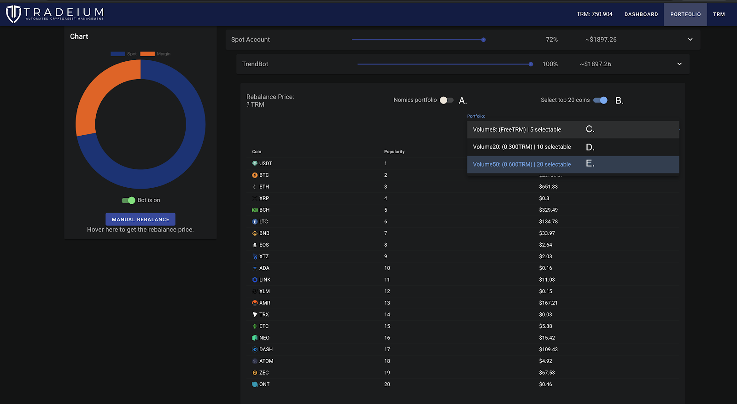Click the BNB coin icon
The height and width of the screenshot is (404, 737).
(255, 233)
